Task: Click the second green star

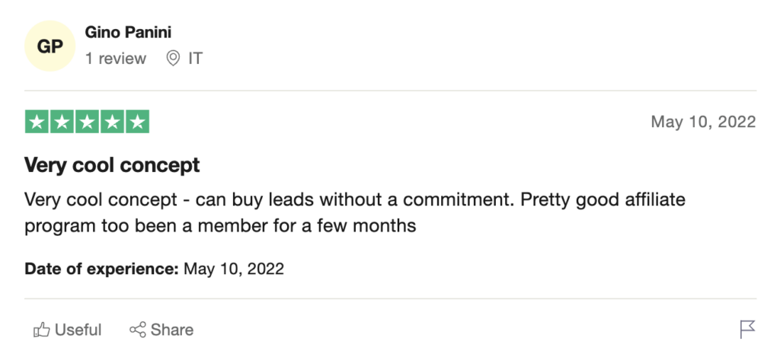Action: click(x=62, y=122)
